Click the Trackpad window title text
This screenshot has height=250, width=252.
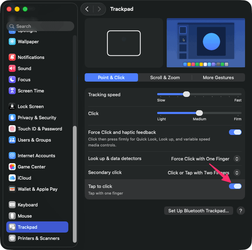point(122,9)
